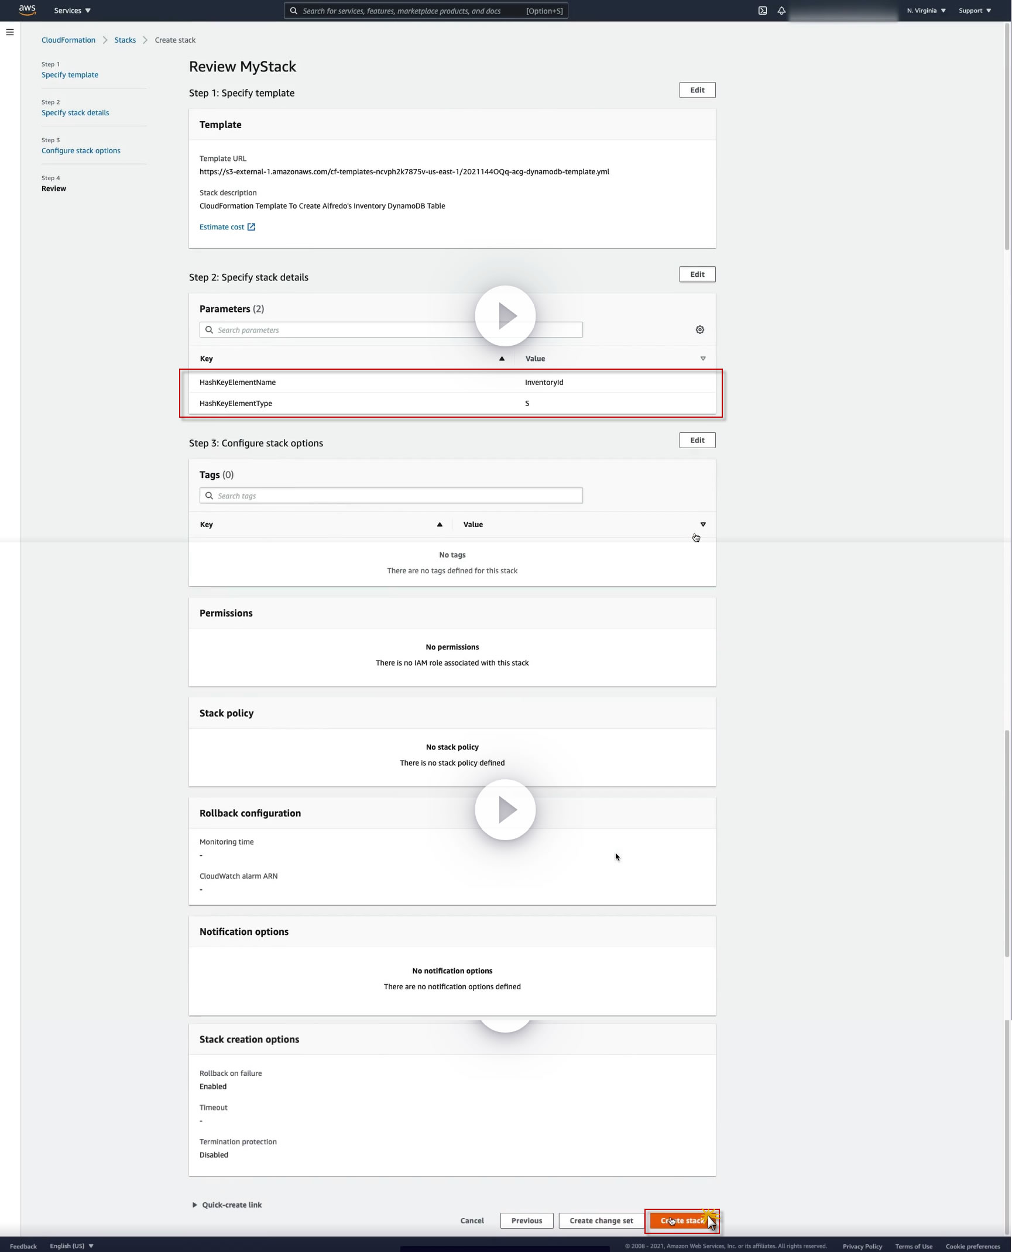This screenshot has height=1252, width=1012.
Task: Click the Enabled value under Rollback on failure
Action: (213, 1086)
